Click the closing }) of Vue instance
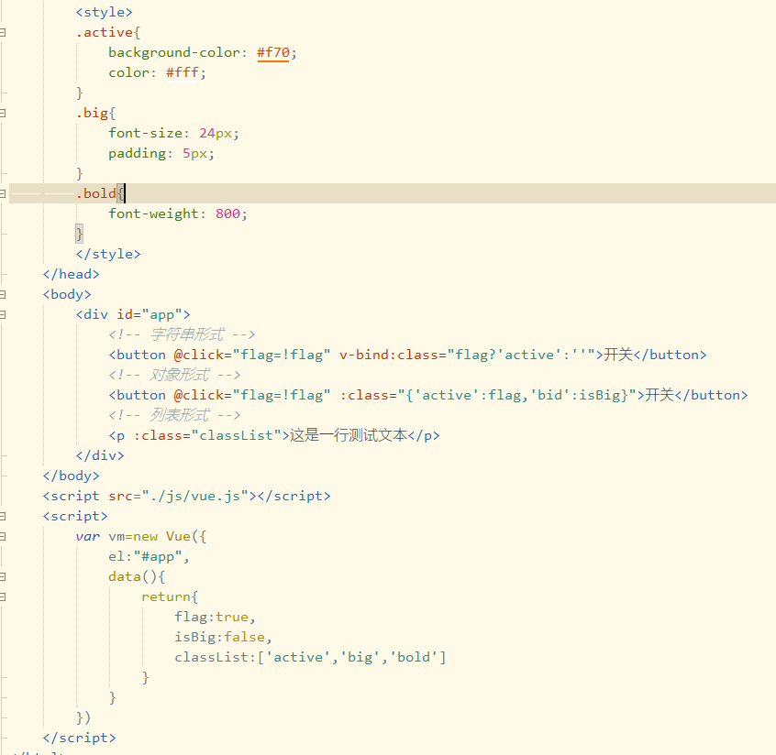Image resolution: width=776 pixels, height=755 pixels. pos(83,717)
